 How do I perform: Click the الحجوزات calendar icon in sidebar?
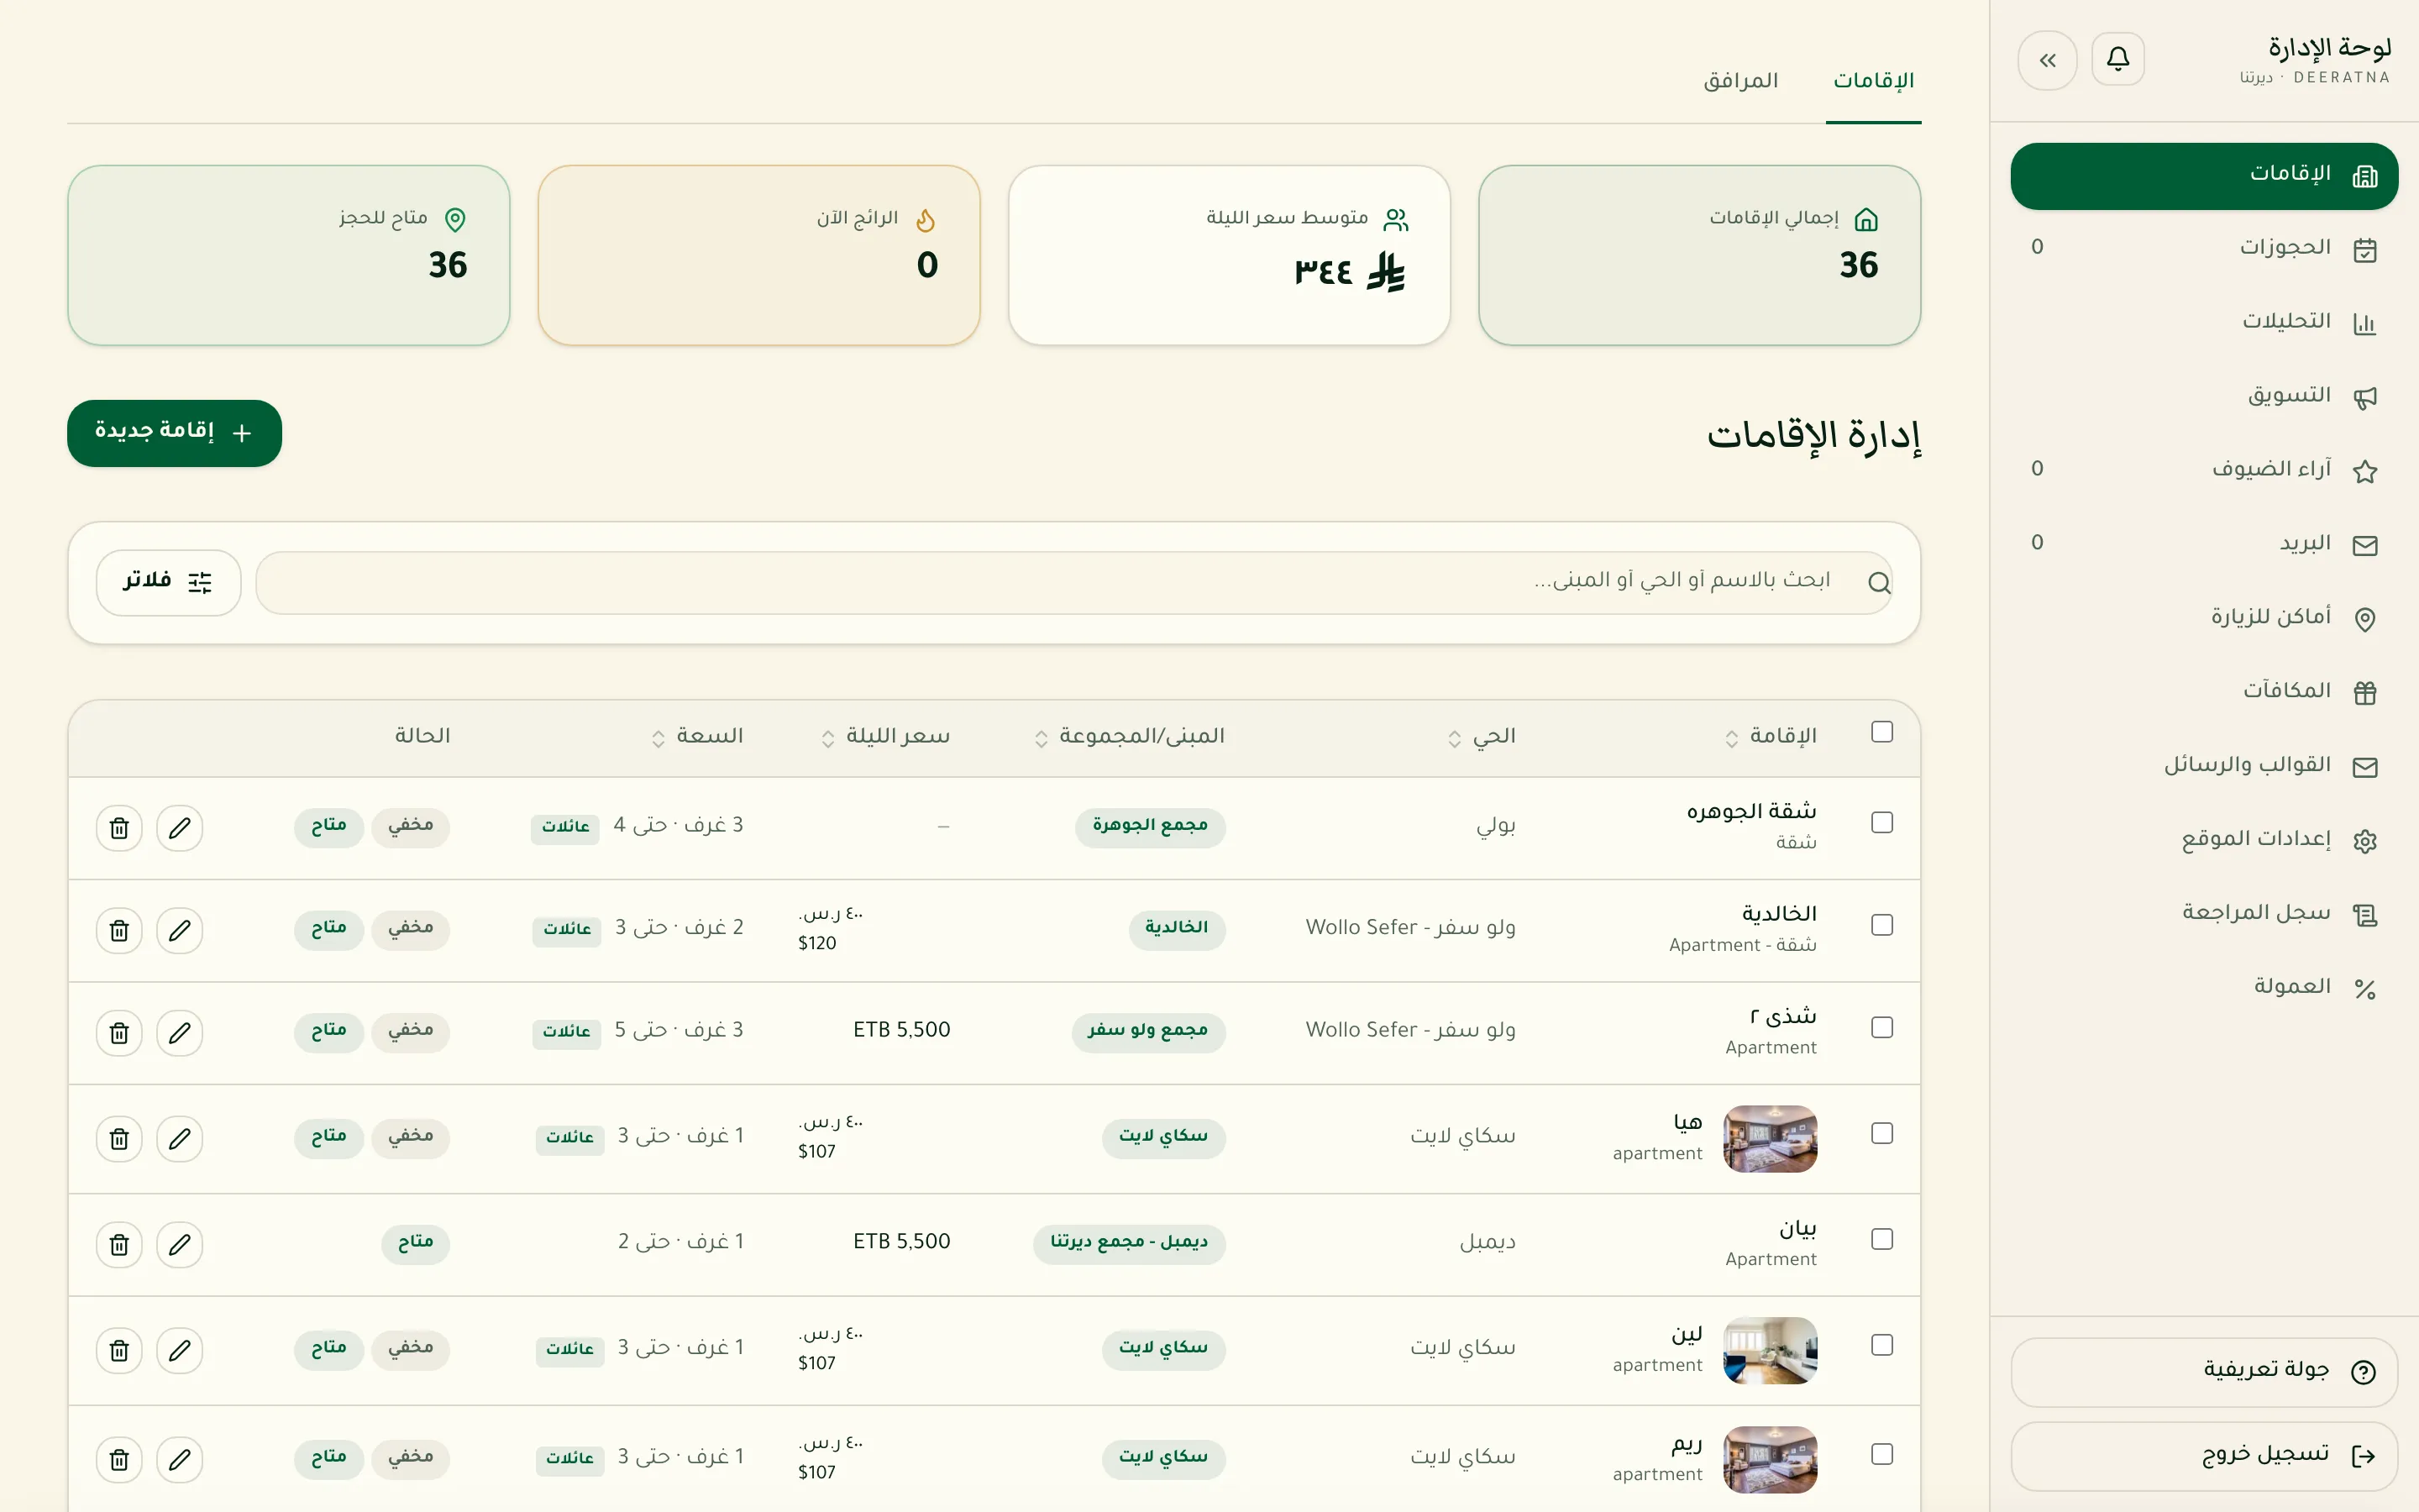pos(2364,249)
